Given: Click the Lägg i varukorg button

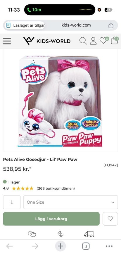Looking at the screenshot, I should click(x=51, y=219).
